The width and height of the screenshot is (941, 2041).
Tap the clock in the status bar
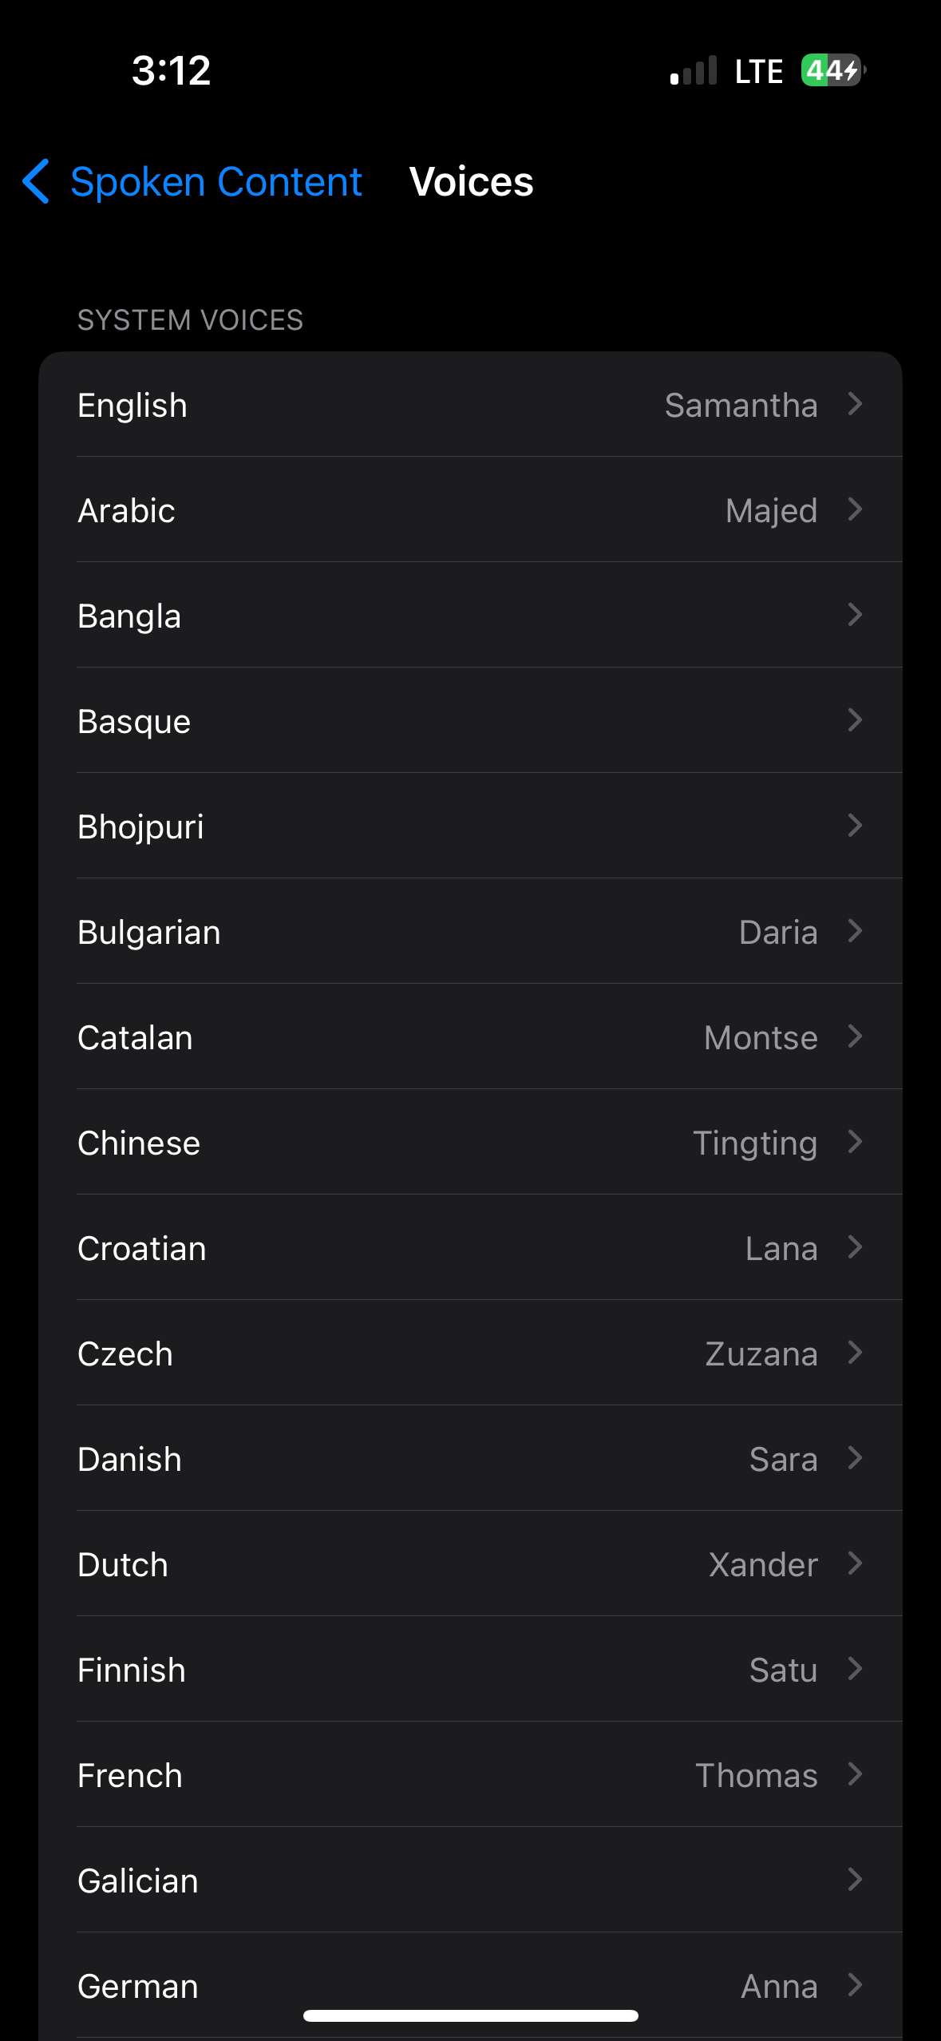[171, 70]
